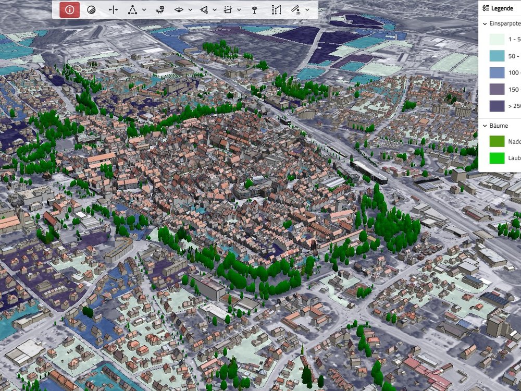Click the bright green Laub tree swatch
The height and width of the screenshot is (391, 521).
(x=497, y=158)
